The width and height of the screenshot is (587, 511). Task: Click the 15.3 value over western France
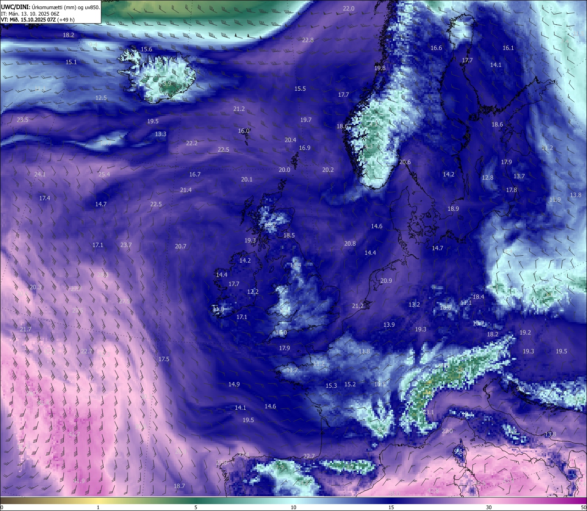point(331,385)
